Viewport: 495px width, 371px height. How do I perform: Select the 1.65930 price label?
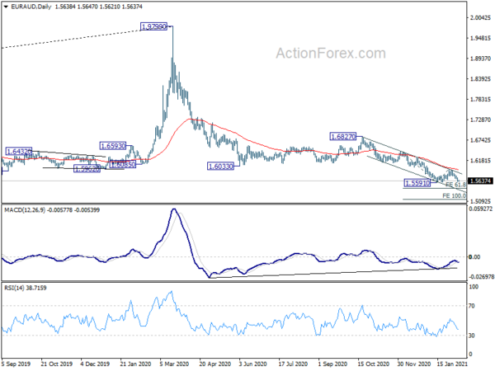point(113,146)
